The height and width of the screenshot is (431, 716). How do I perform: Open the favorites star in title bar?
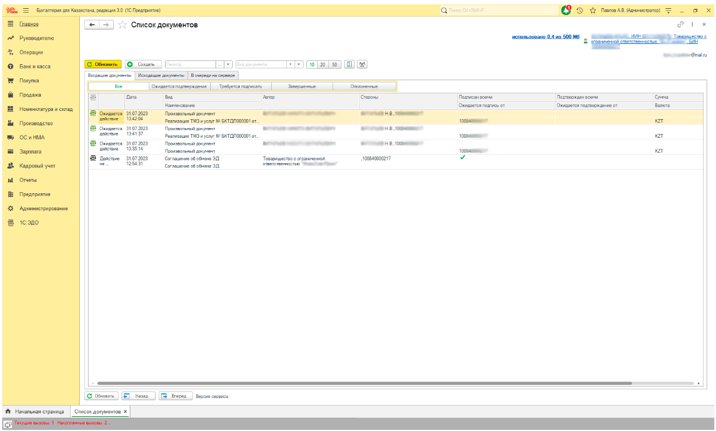coord(593,10)
